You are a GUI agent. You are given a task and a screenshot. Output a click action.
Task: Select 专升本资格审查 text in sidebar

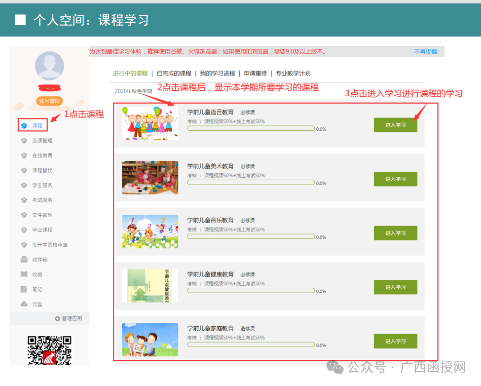pos(50,245)
